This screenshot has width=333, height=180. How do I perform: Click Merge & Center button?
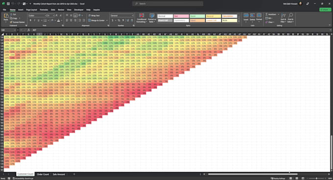96,21
